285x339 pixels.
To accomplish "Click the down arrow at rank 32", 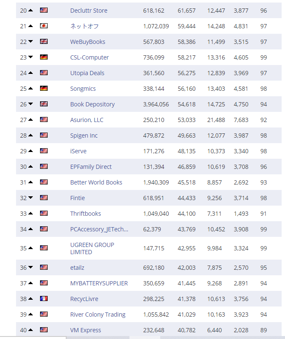I will [x=30, y=198].
